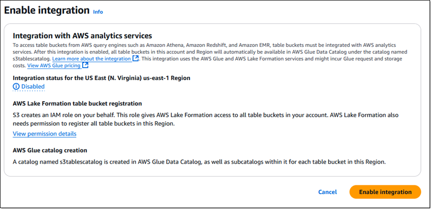Click the paragraph about S3 creating IAM role

(x=205, y=119)
